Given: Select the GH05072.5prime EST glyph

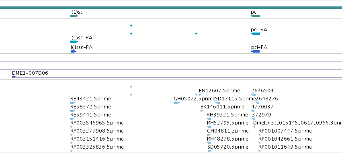Looking at the screenshot, I should pos(176,103).
